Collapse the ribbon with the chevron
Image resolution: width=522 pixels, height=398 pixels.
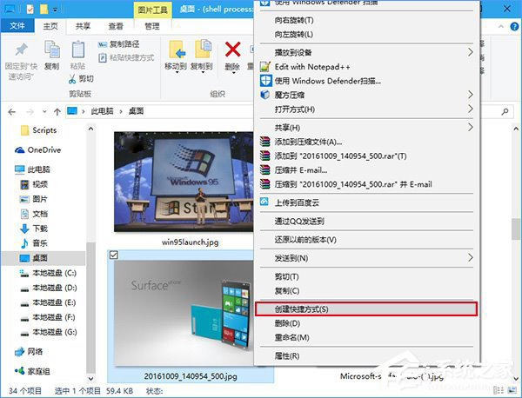click(x=501, y=26)
